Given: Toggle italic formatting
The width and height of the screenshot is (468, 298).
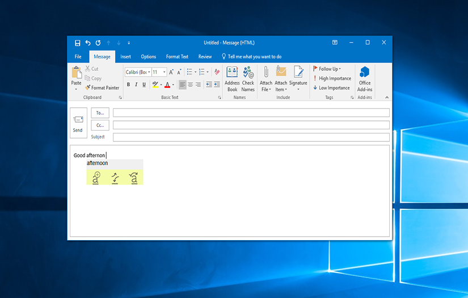Looking at the screenshot, I should click(136, 85).
